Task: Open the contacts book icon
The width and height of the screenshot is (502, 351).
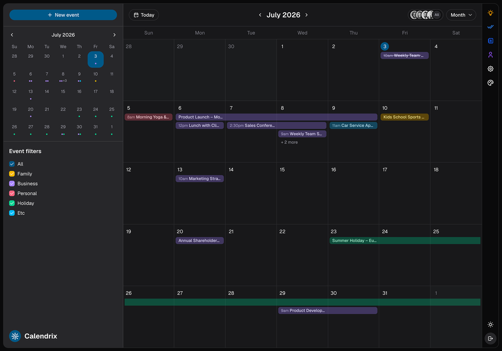Action: pyautogui.click(x=490, y=41)
